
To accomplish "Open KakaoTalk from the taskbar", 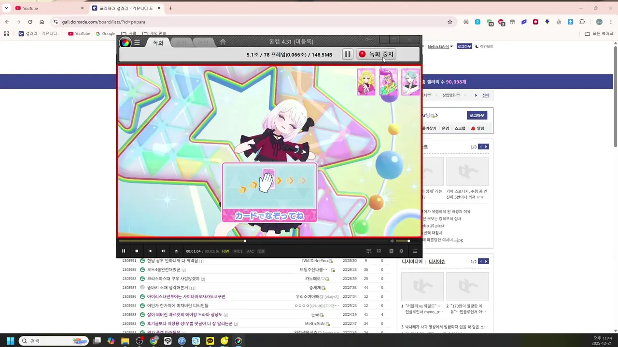I will [x=210, y=341].
